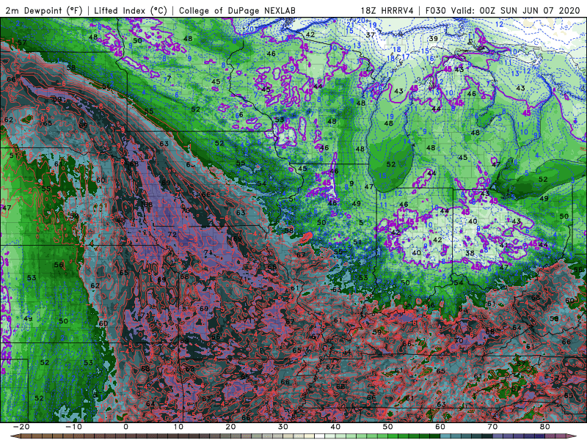
Task: Click the '80' label on the color scale
Action: pos(545,427)
